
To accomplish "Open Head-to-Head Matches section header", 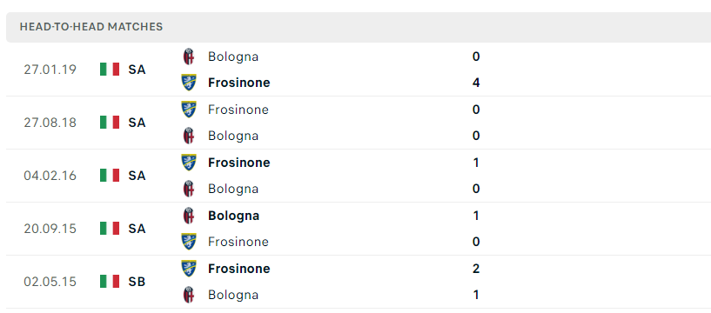I will point(91,27).
